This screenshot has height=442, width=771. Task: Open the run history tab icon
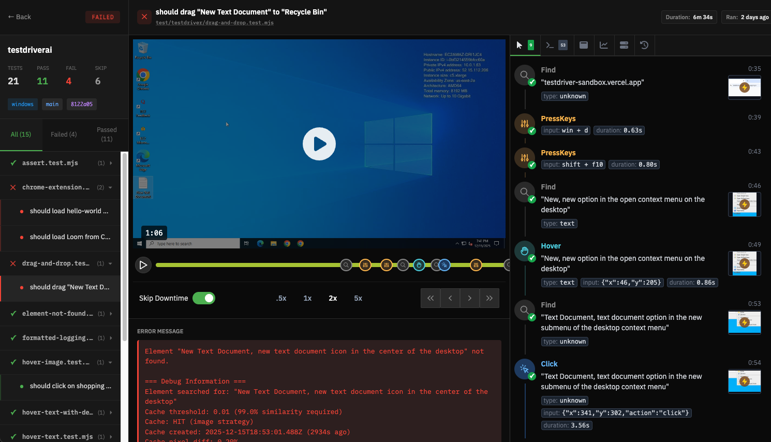(644, 45)
